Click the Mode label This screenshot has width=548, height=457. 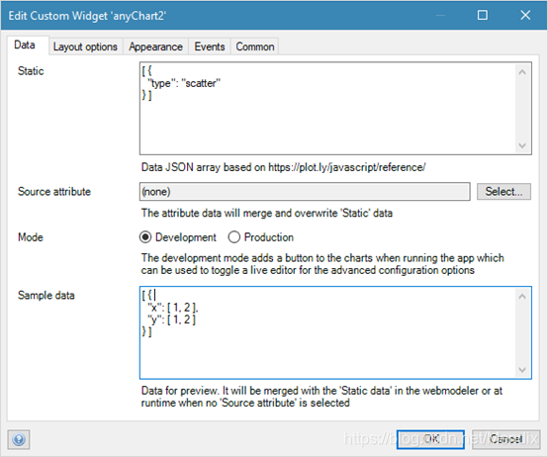pos(31,237)
